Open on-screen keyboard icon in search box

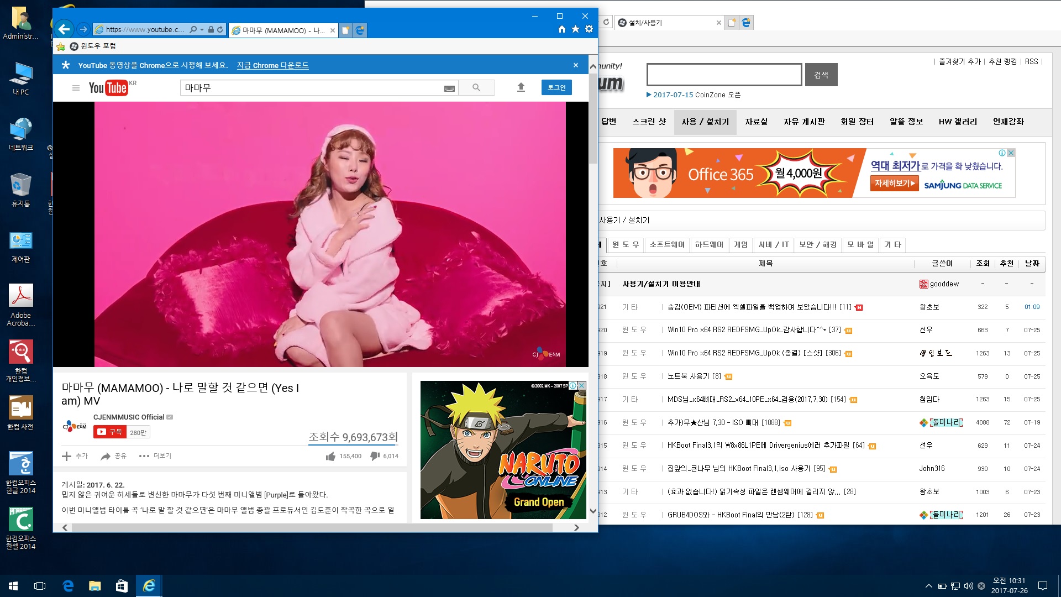(449, 88)
